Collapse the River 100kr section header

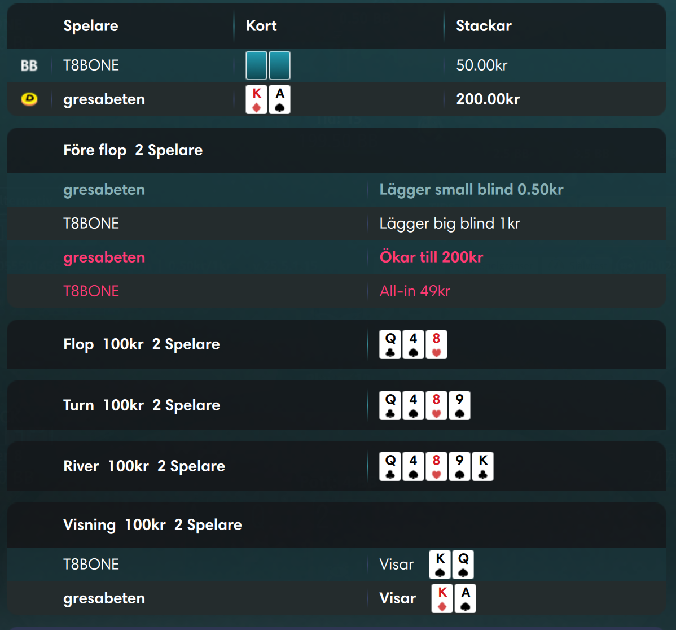336,466
